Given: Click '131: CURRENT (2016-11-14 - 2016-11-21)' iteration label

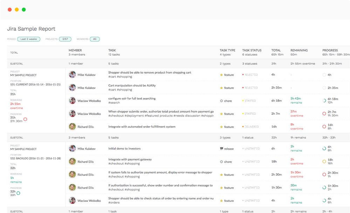Looking at the screenshot, I should (x=35, y=84).
